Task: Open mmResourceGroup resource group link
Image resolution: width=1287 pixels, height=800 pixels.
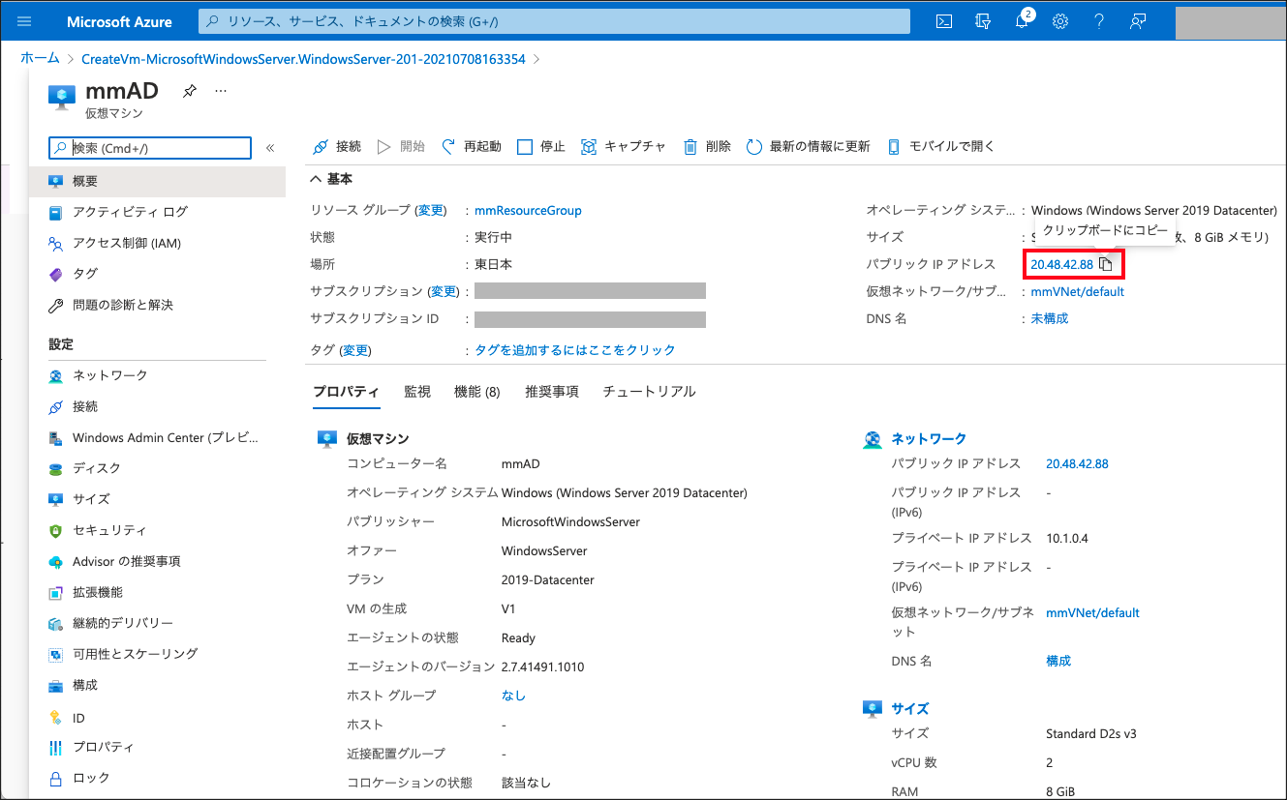Action: [528, 210]
